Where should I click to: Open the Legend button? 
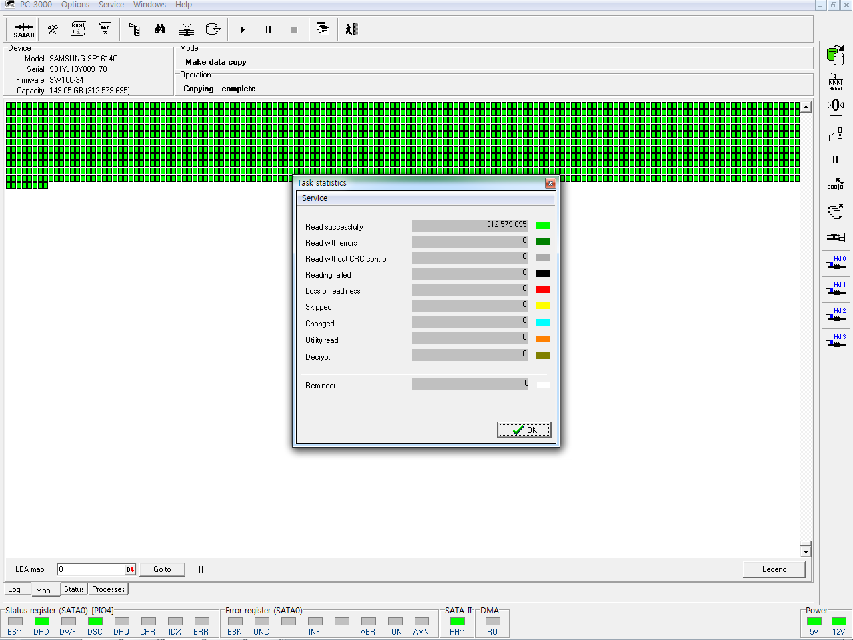pos(774,569)
